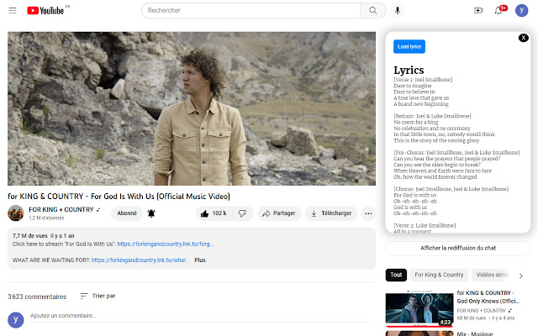Click the lyric line 'For God is with us'
Viewport: 538px width, 336px height.
[414, 195]
